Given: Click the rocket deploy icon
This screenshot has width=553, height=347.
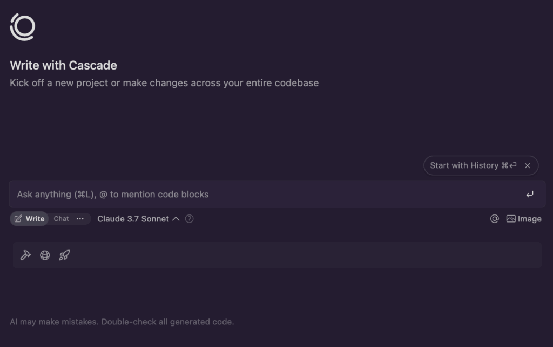Looking at the screenshot, I should click(x=64, y=255).
